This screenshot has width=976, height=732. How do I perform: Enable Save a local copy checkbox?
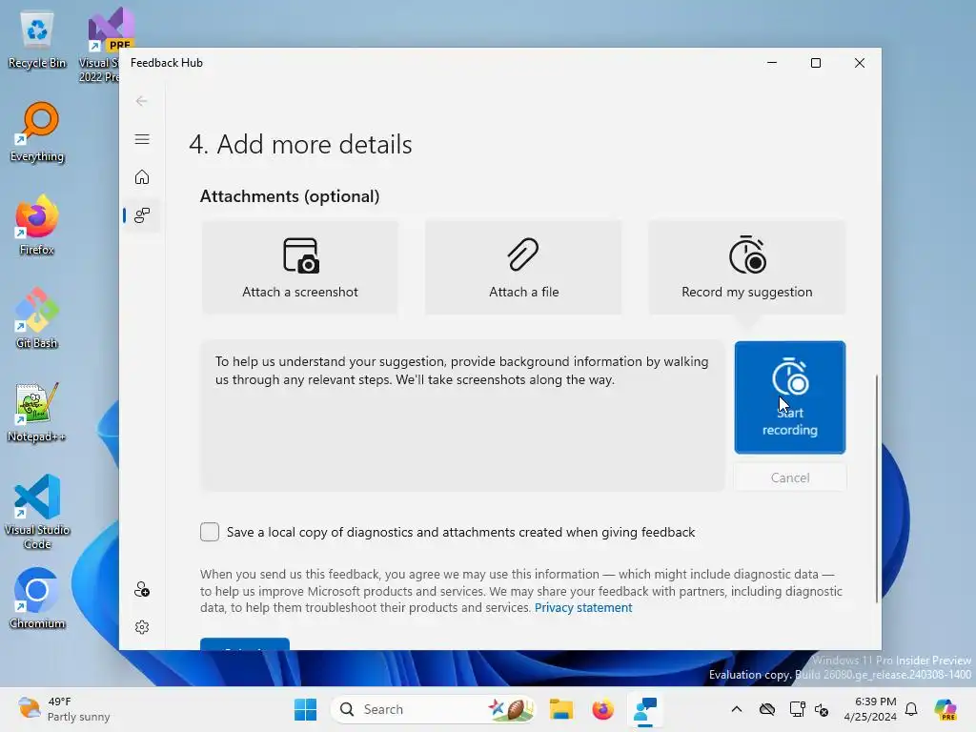click(x=210, y=532)
